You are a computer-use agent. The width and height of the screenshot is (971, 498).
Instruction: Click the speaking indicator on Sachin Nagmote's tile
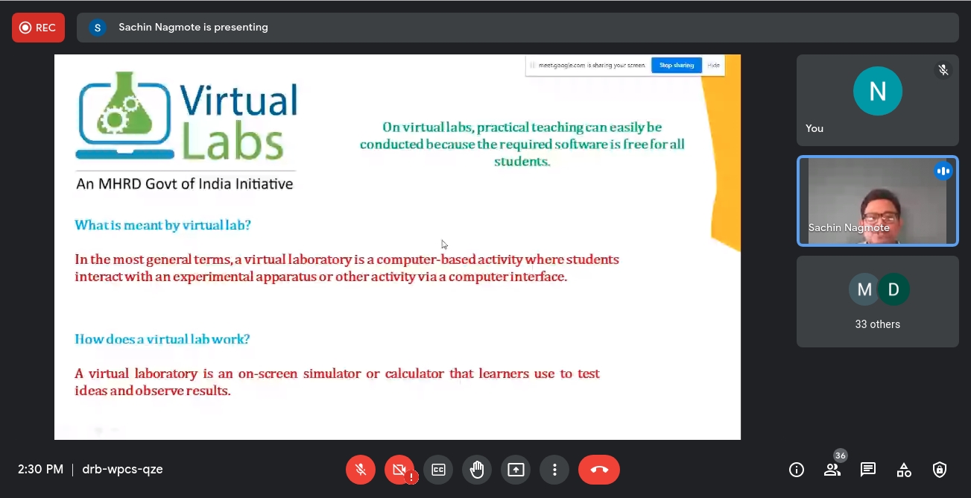943,171
